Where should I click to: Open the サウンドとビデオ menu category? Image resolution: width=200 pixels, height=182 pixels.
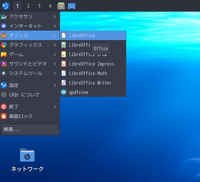(x=30, y=64)
